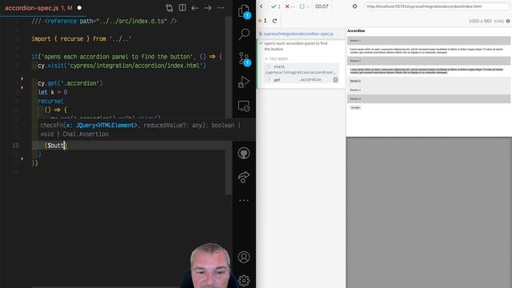Open the editor More Actions ellipsis
512x288 pixels.
[221, 8]
